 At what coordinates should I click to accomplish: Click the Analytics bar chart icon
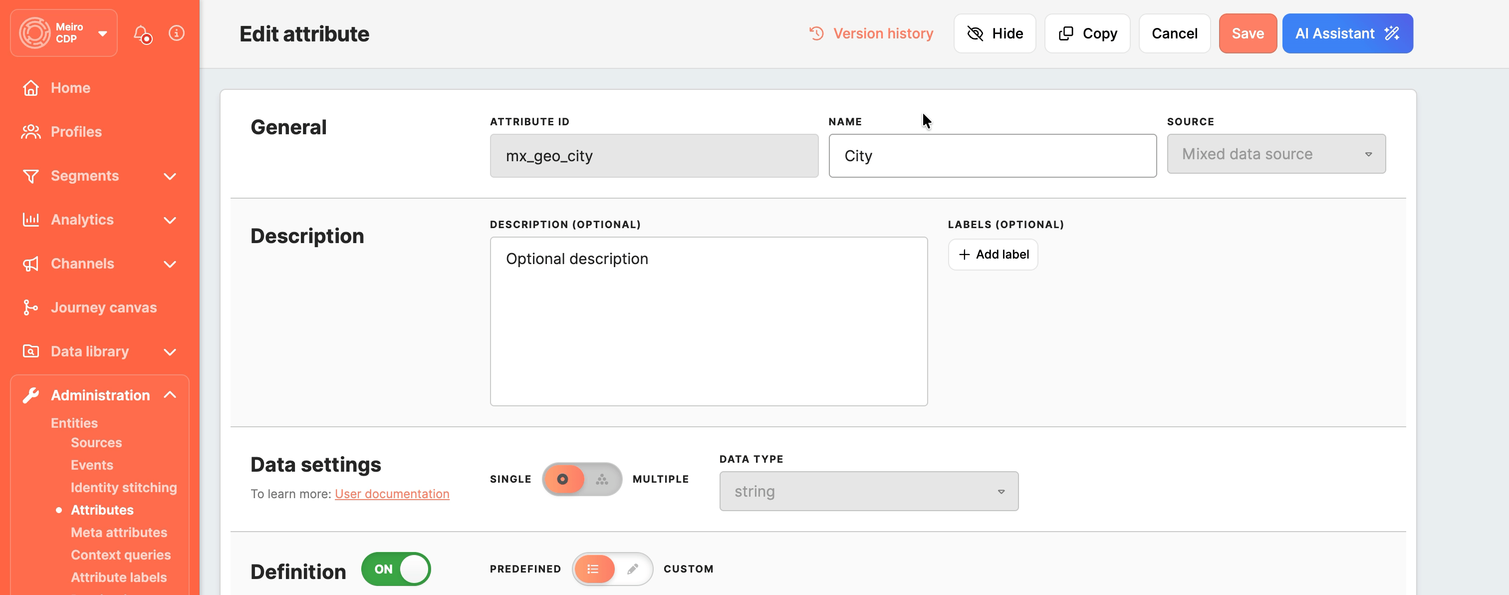(x=30, y=220)
